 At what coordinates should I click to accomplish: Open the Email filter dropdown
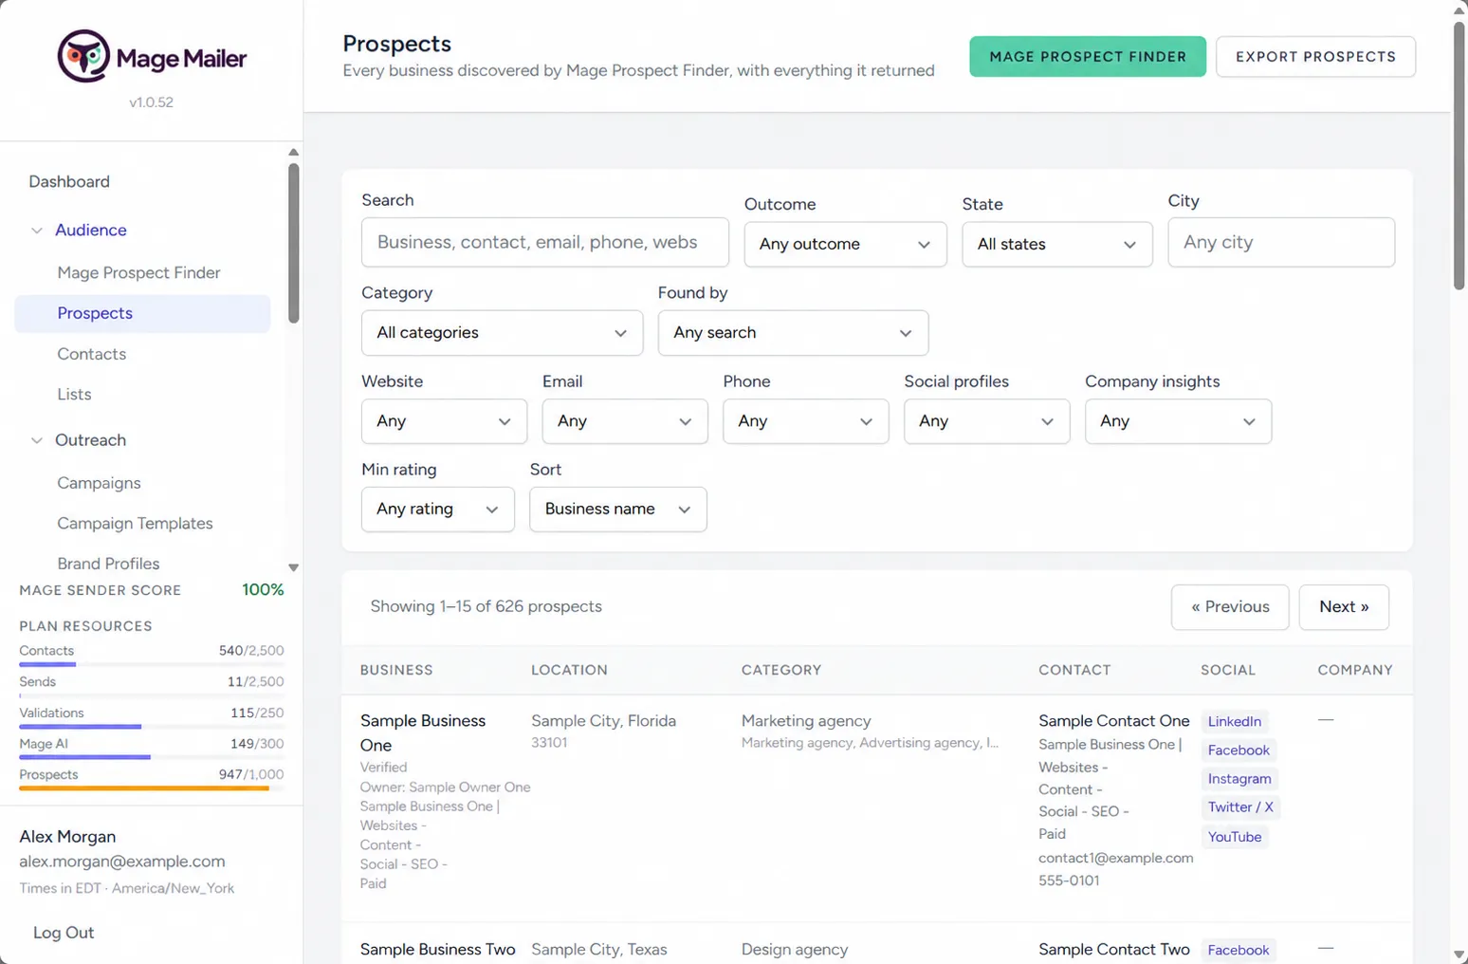coord(625,421)
